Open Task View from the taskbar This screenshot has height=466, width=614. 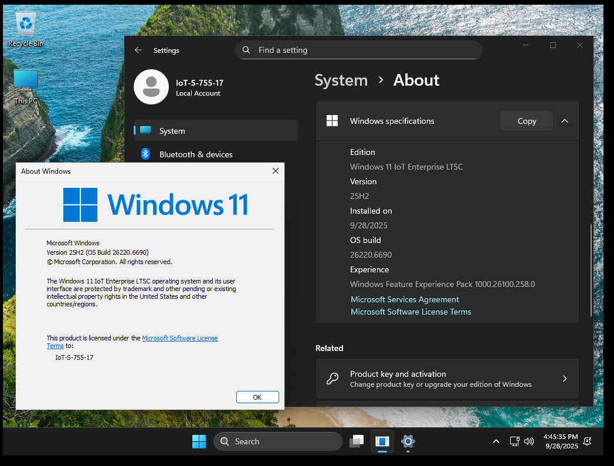[357, 441]
